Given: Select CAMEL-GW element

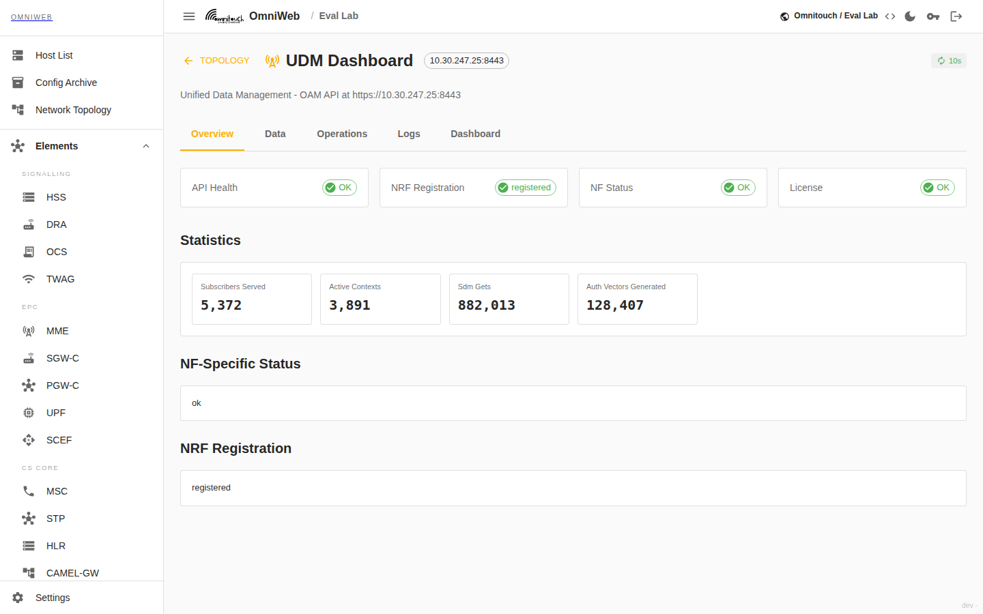Looking at the screenshot, I should pyautogui.click(x=82, y=573).
